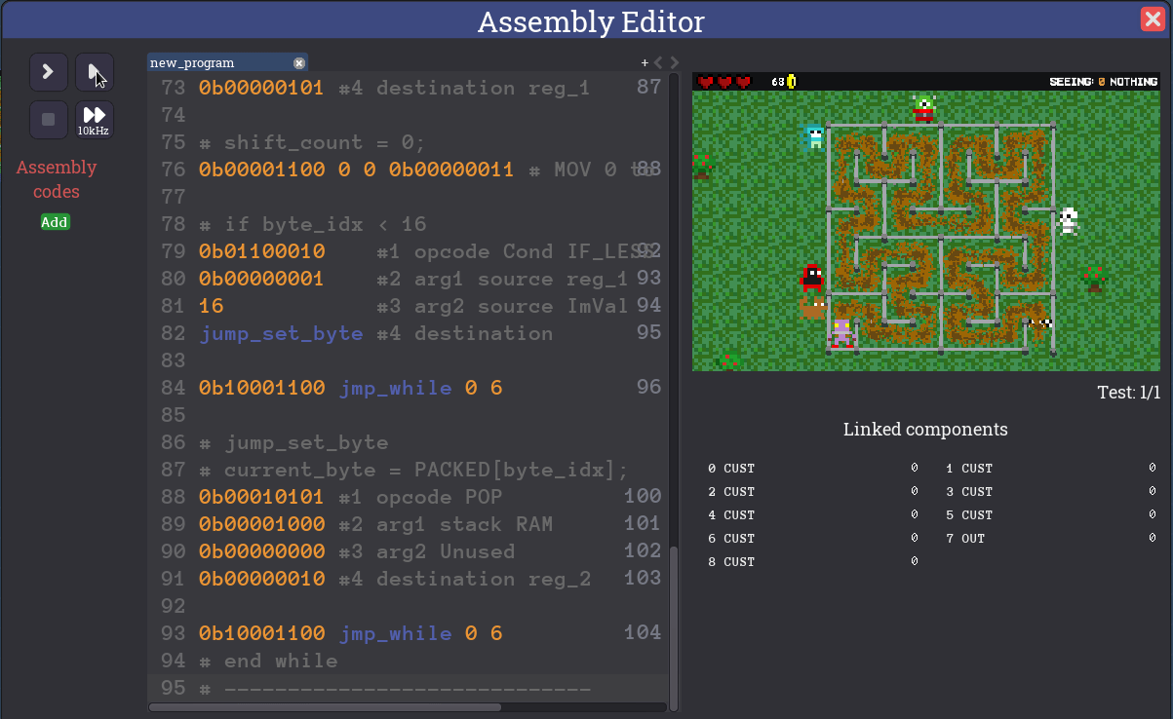The height and width of the screenshot is (719, 1173).
Task: Stop the running assembly program
Action: [49, 119]
